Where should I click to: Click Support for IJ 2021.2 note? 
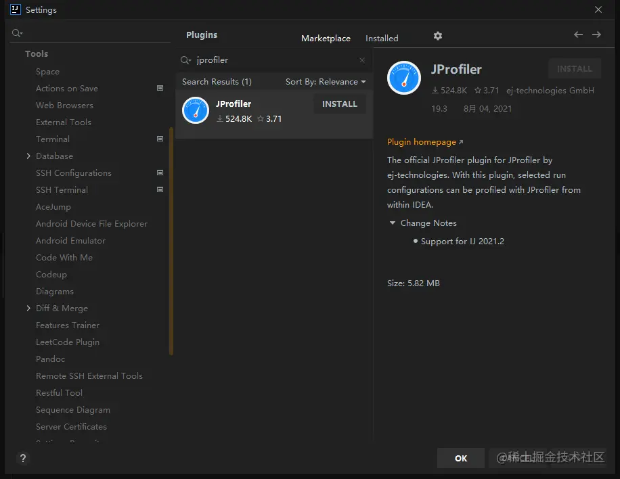pos(462,242)
